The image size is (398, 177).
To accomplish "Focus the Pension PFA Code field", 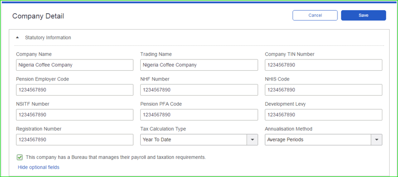I will [x=199, y=115].
